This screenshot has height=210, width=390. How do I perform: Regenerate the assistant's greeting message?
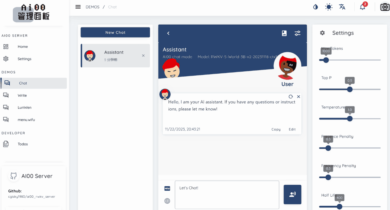(291, 96)
